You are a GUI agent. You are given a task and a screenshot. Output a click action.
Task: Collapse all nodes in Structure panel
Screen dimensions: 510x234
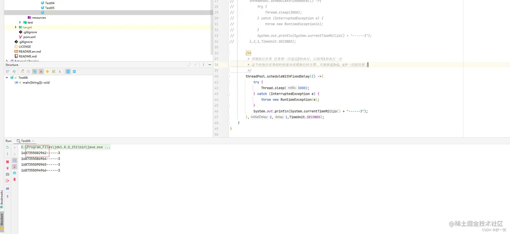[195, 65]
